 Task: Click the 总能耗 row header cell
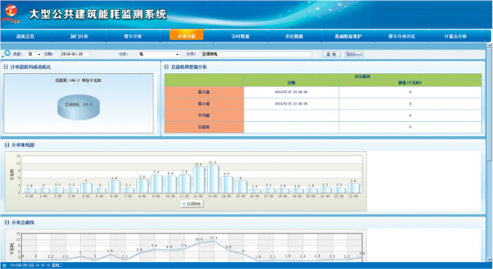click(204, 127)
